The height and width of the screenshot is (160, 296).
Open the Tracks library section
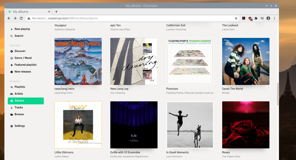[x=18, y=108]
